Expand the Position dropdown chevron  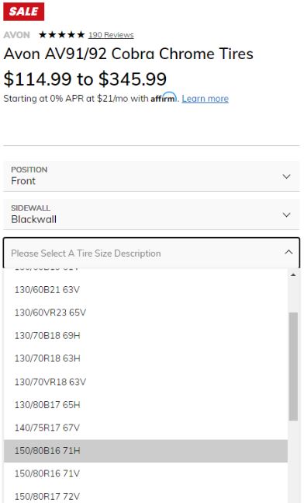[x=286, y=176]
